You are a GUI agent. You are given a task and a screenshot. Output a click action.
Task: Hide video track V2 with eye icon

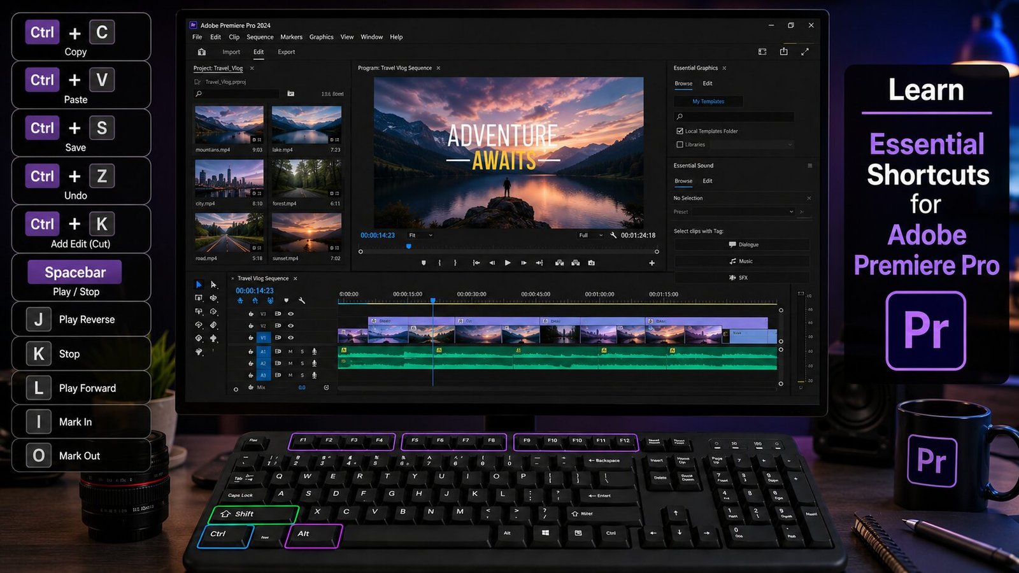pyautogui.click(x=291, y=326)
